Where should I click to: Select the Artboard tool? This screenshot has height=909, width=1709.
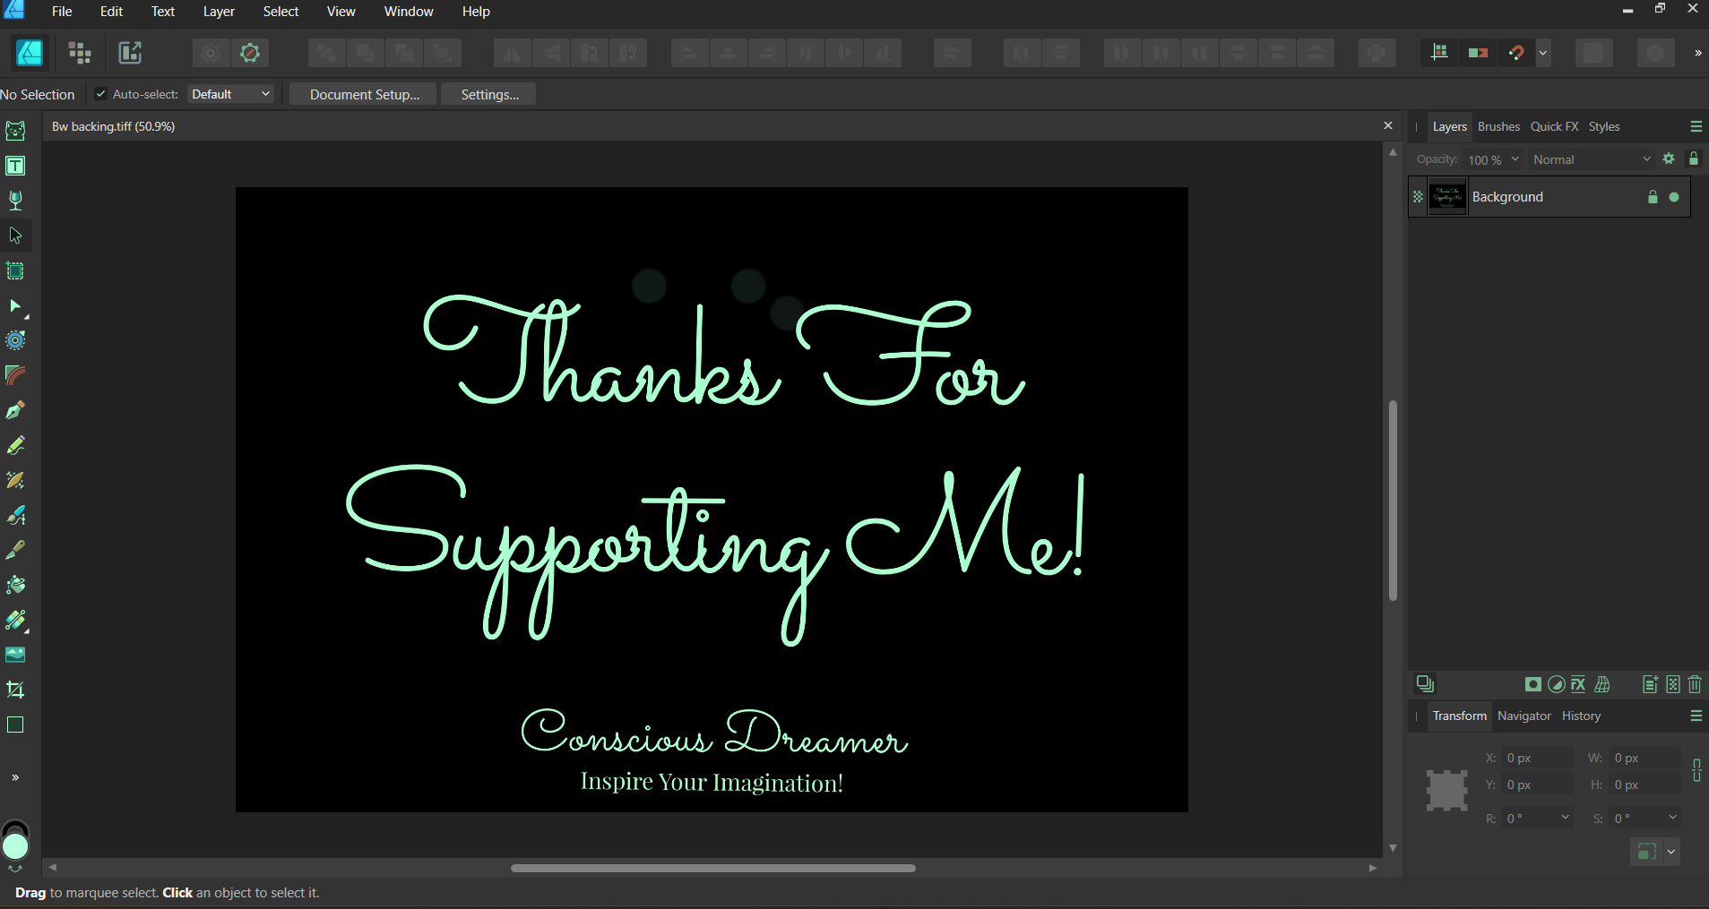pyautogui.click(x=15, y=270)
